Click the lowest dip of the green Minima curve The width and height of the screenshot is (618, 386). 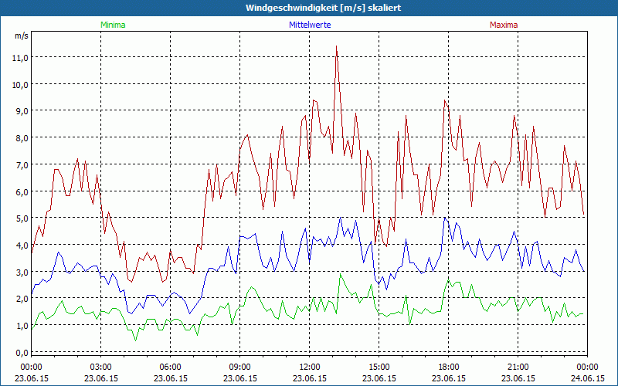click(x=135, y=340)
